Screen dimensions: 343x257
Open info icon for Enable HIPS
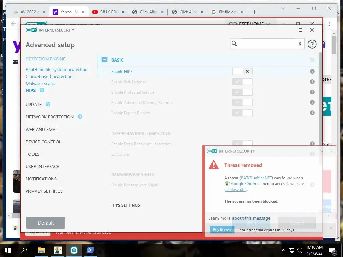click(312, 71)
